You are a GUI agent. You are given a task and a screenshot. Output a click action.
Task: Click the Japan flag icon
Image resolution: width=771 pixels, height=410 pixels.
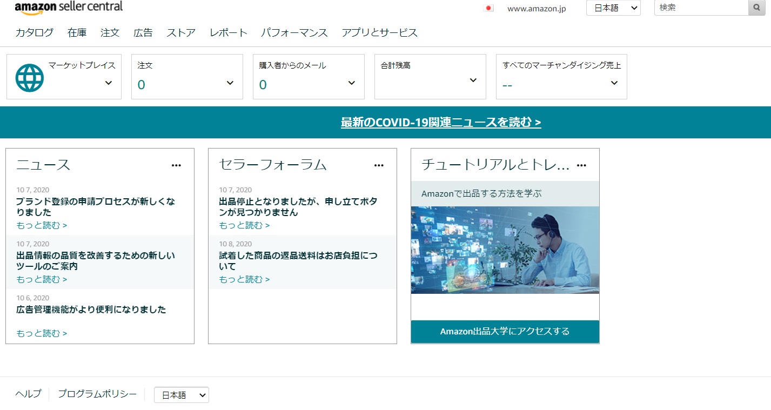click(488, 8)
